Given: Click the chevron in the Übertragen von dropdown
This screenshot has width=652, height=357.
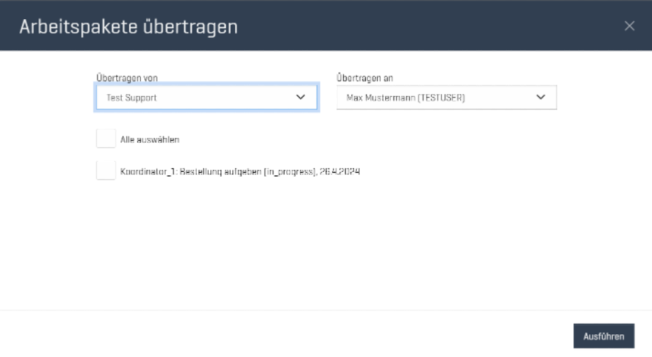Looking at the screenshot, I should [x=300, y=98].
